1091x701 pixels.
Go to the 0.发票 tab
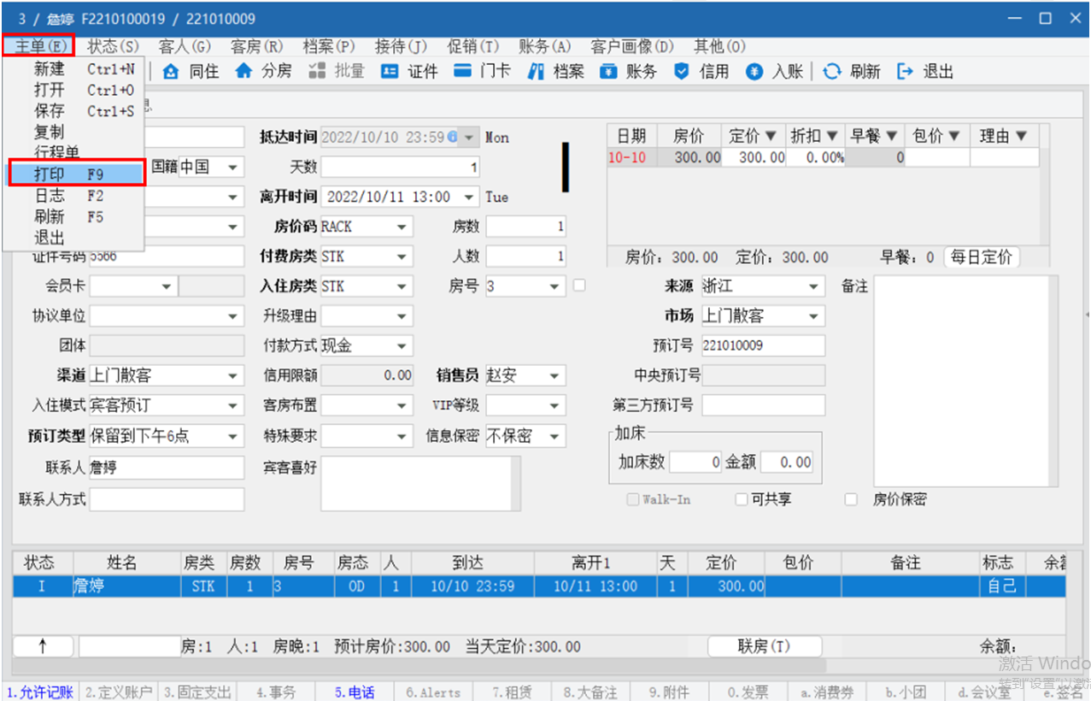(748, 692)
